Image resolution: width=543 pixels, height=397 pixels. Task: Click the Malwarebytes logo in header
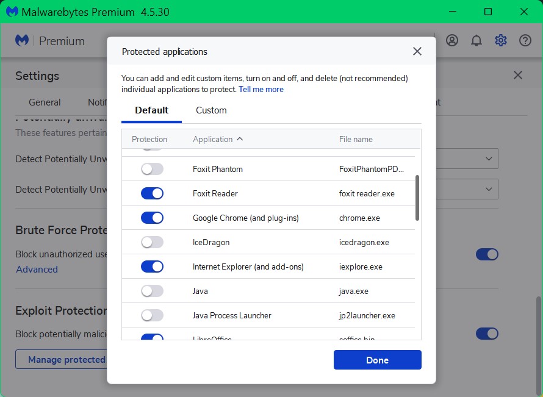pos(23,41)
